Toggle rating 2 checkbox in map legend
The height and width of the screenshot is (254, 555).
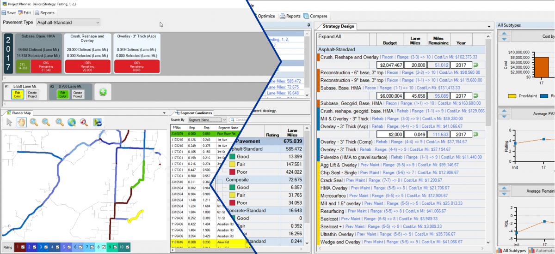coord(34,247)
